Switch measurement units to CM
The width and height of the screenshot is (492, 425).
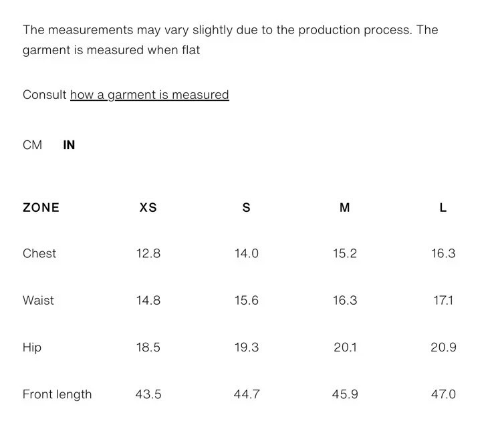(x=32, y=145)
